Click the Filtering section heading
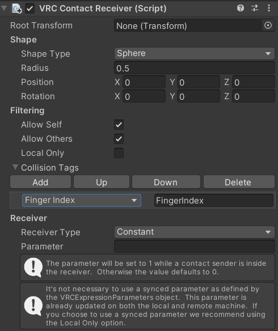Screen dimensions: 278x331 pyautogui.click(x=27, y=111)
